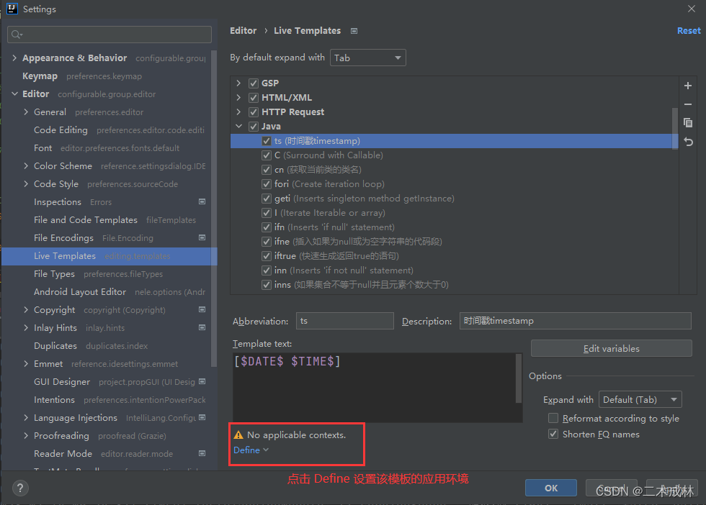Uncheck the Java template group
The image size is (706, 505).
(x=254, y=127)
